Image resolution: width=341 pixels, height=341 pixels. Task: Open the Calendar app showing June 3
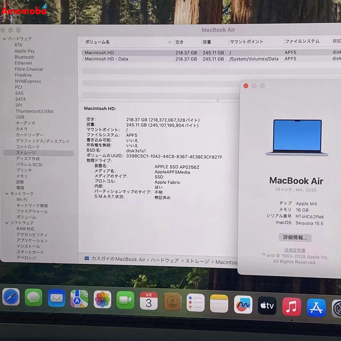coord(148,301)
